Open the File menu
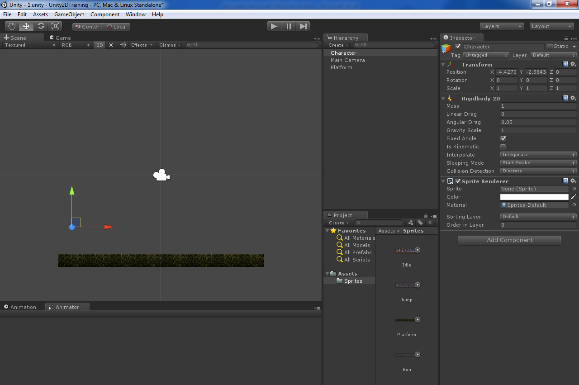The height and width of the screenshot is (385, 579). point(7,14)
